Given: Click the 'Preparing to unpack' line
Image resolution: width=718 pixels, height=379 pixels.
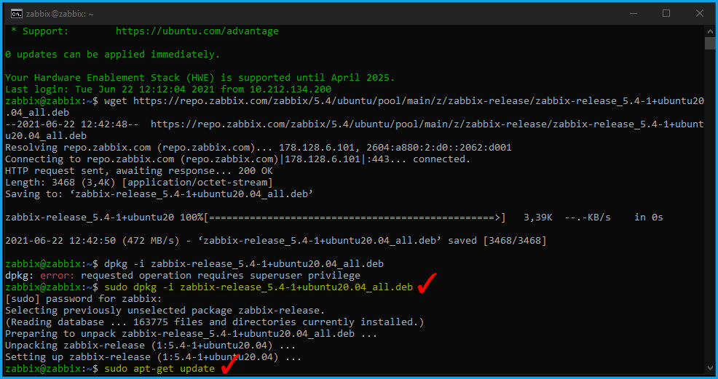Looking at the screenshot, I should pyautogui.click(x=191, y=334).
